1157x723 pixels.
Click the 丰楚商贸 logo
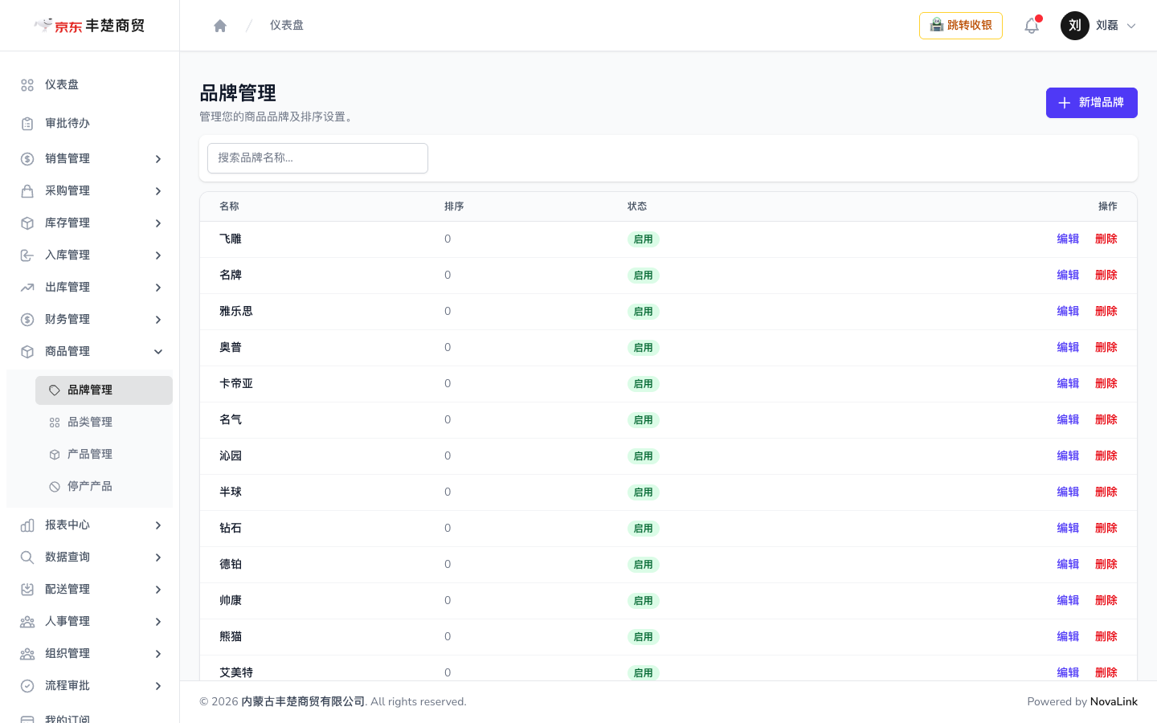point(89,26)
